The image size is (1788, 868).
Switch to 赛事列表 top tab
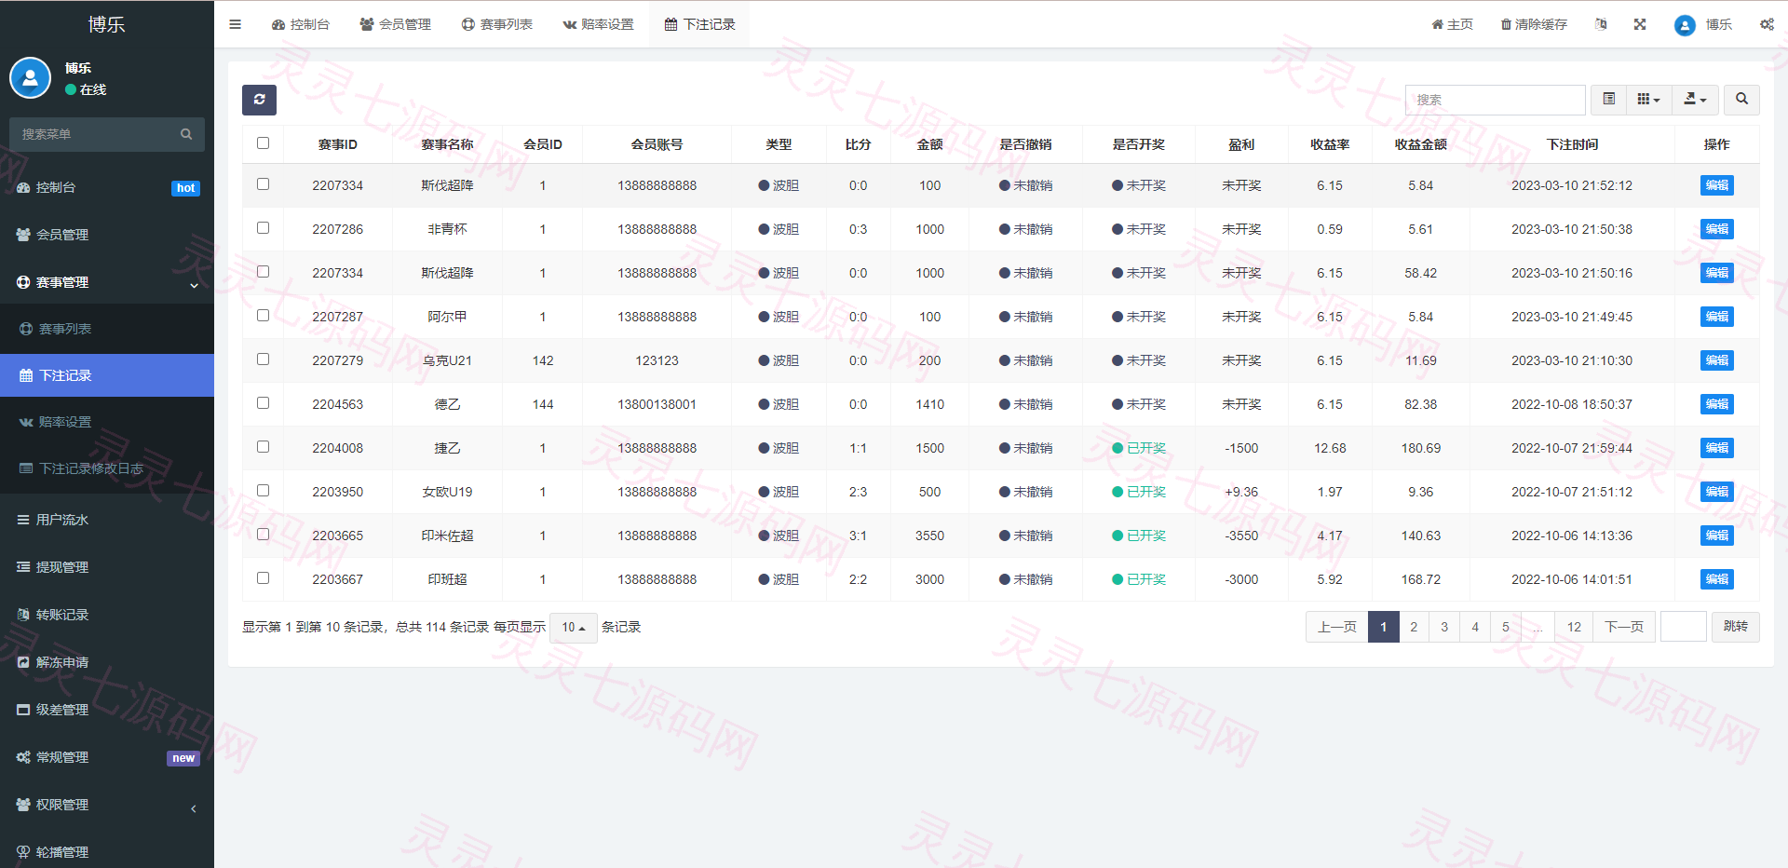point(497,24)
